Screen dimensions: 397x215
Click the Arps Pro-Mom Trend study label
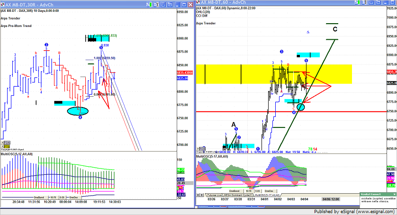click(x=16, y=26)
